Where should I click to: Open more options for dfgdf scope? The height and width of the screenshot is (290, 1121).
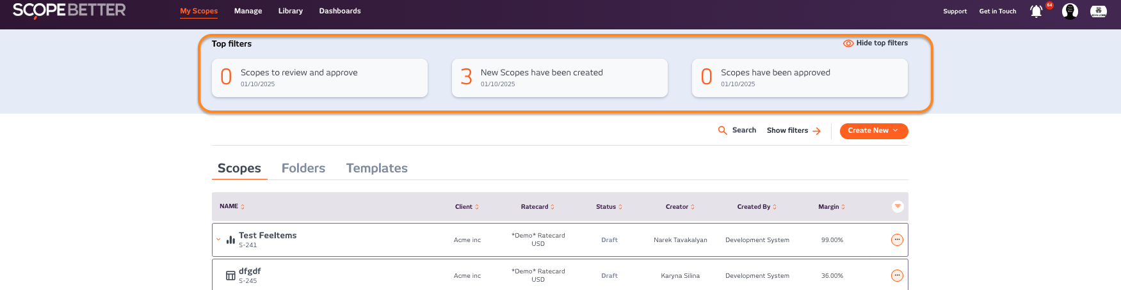click(x=897, y=276)
